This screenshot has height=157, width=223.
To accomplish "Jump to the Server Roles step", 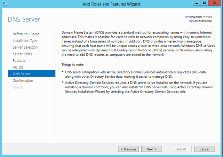I will pyautogui.click(x=22, y=54).
